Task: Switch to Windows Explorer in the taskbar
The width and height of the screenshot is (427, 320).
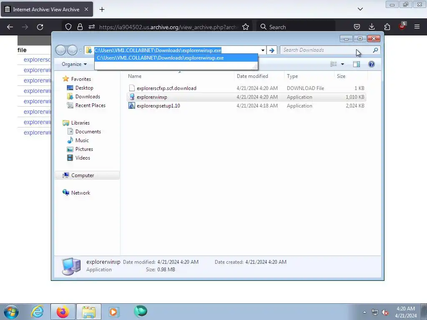Action: click(x=89, y=312)
